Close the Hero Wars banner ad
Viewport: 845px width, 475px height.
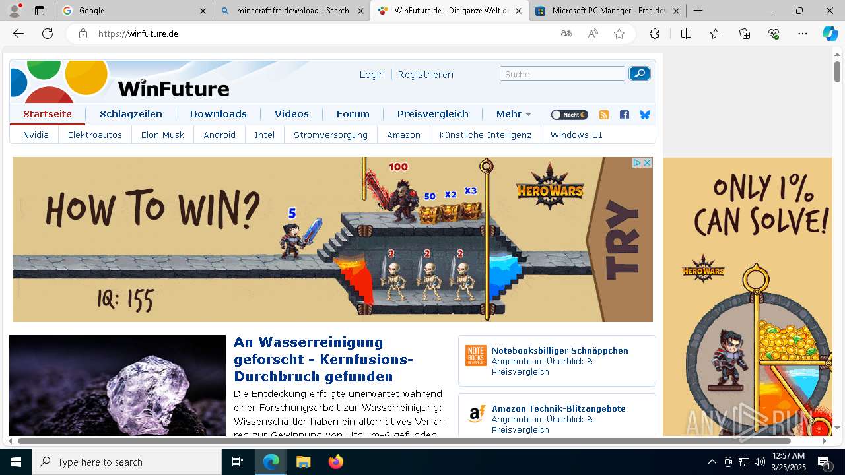click(x=648, y=162)
